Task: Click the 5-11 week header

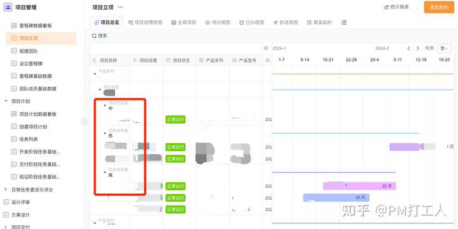Action: tap(398, 60)
